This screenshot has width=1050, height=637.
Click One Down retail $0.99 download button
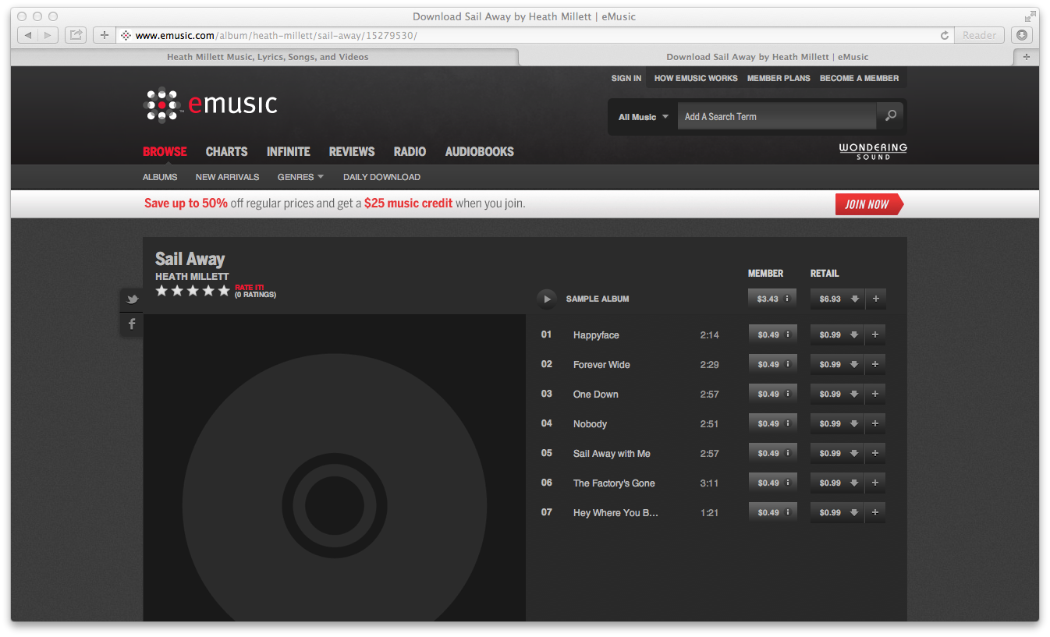[838, 394]
